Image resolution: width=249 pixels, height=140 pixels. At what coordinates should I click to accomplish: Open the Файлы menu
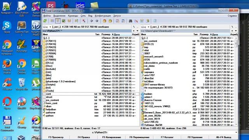click(x=47, y=16)
